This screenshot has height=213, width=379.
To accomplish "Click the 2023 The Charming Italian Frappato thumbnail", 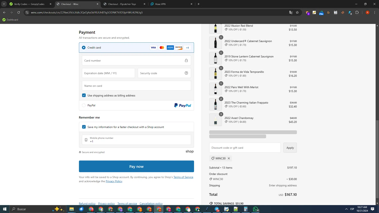I will click(x=216, y=104).
